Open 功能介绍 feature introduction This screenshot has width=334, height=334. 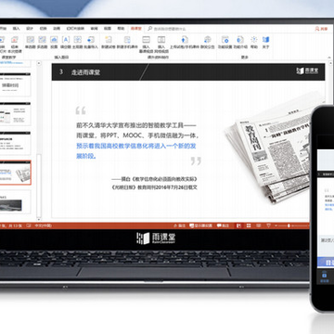click(240, 43)
